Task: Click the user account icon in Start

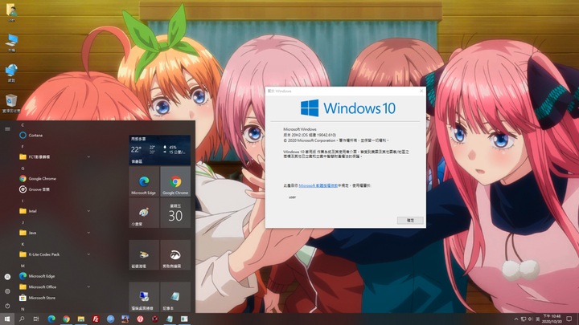Action: (x=7, y=277)
